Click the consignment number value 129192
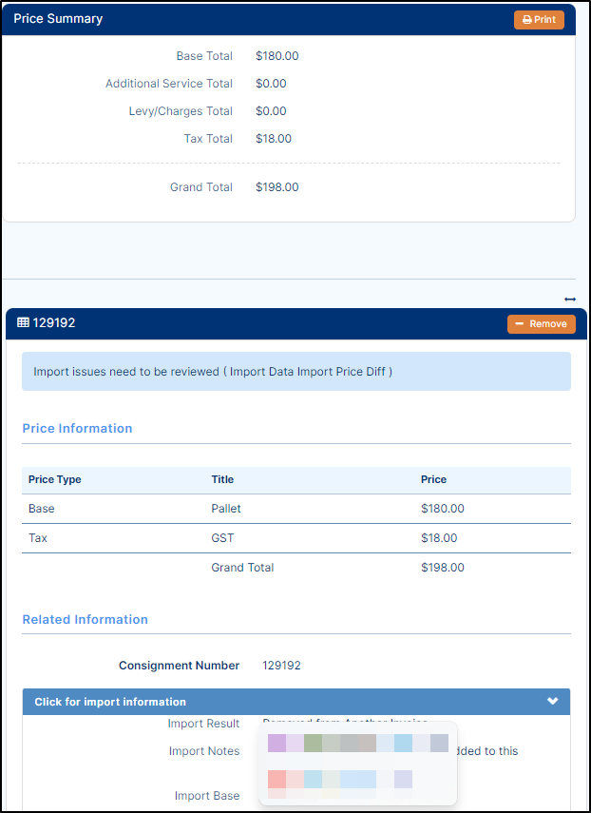591x813 pixels. click(281, 666)
